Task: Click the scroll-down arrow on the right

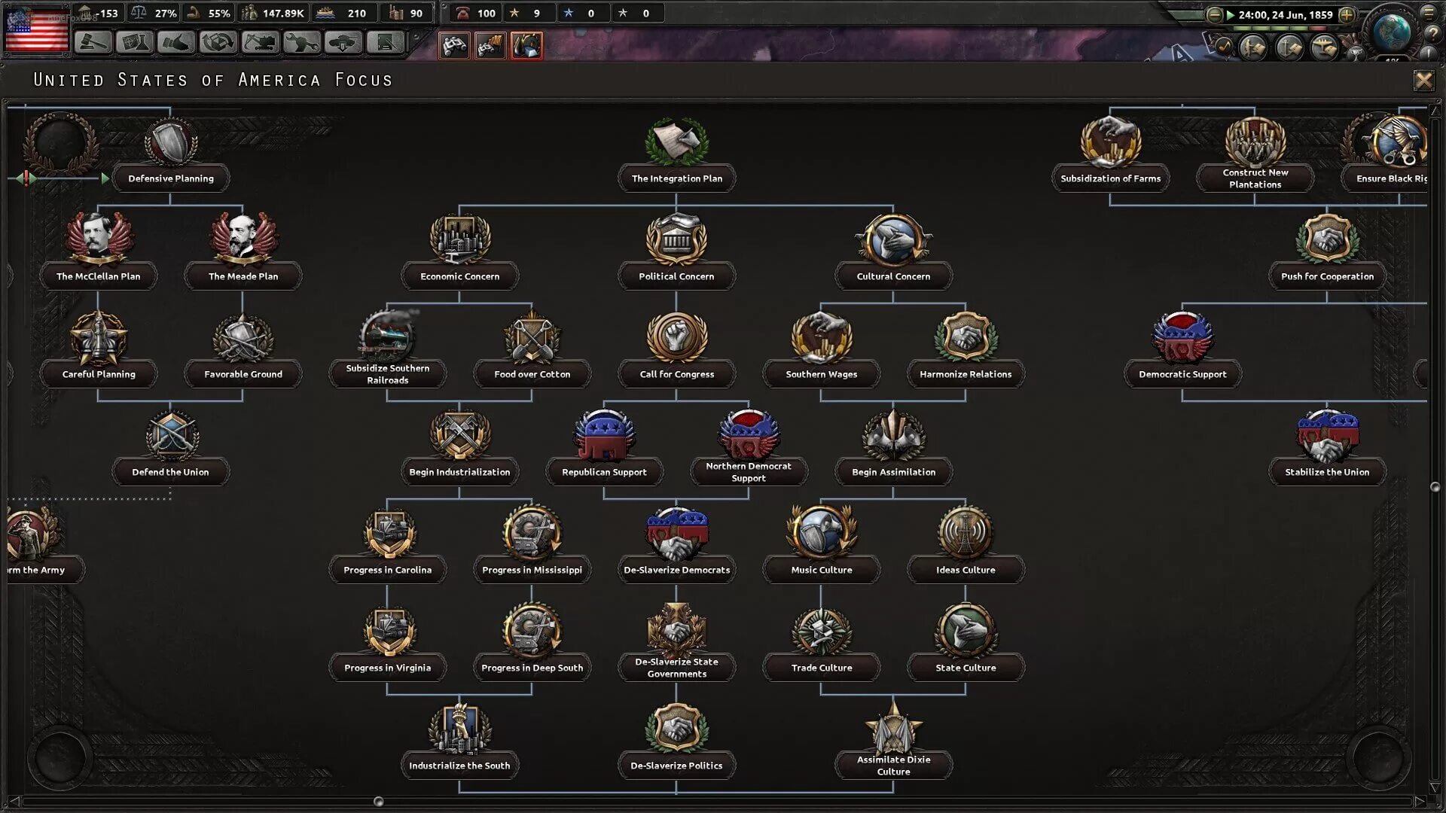Action: [1435, 787]
